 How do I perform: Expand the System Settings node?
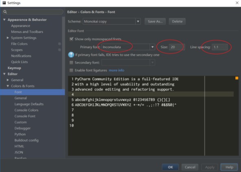tap(8, 38)
